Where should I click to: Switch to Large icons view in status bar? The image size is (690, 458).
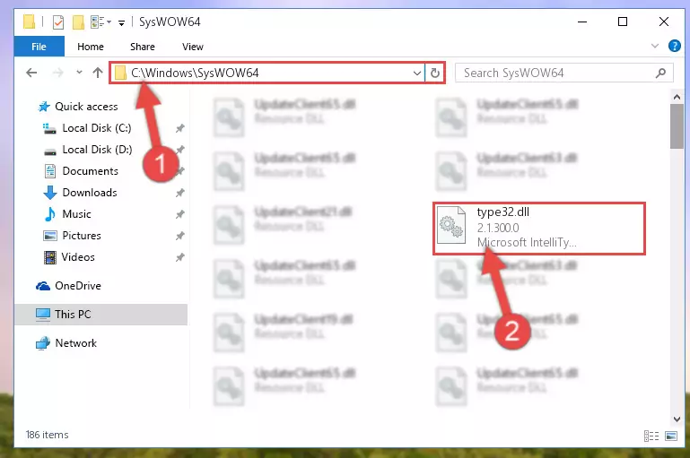pyautogui.click(x=671, y=436)
